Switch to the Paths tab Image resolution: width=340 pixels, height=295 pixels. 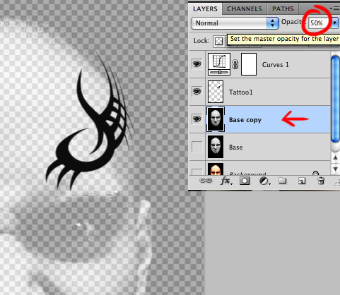[x=283, y=9]
